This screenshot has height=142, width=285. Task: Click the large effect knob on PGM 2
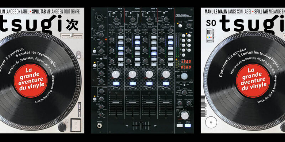[x=133, y=74]
